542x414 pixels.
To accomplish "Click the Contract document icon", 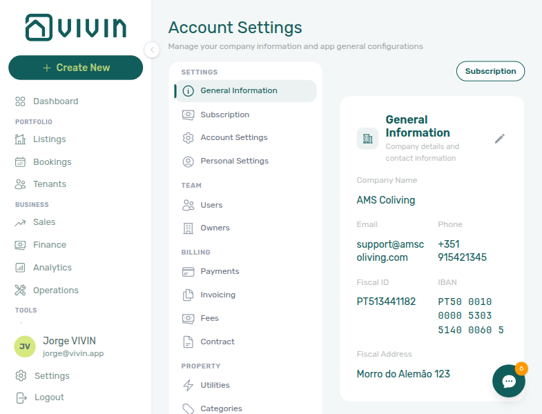I will (x=188, y=342).
